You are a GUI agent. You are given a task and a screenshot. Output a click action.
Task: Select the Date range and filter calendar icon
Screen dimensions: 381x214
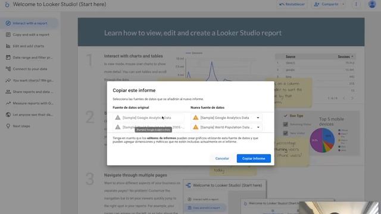(8, 58)
